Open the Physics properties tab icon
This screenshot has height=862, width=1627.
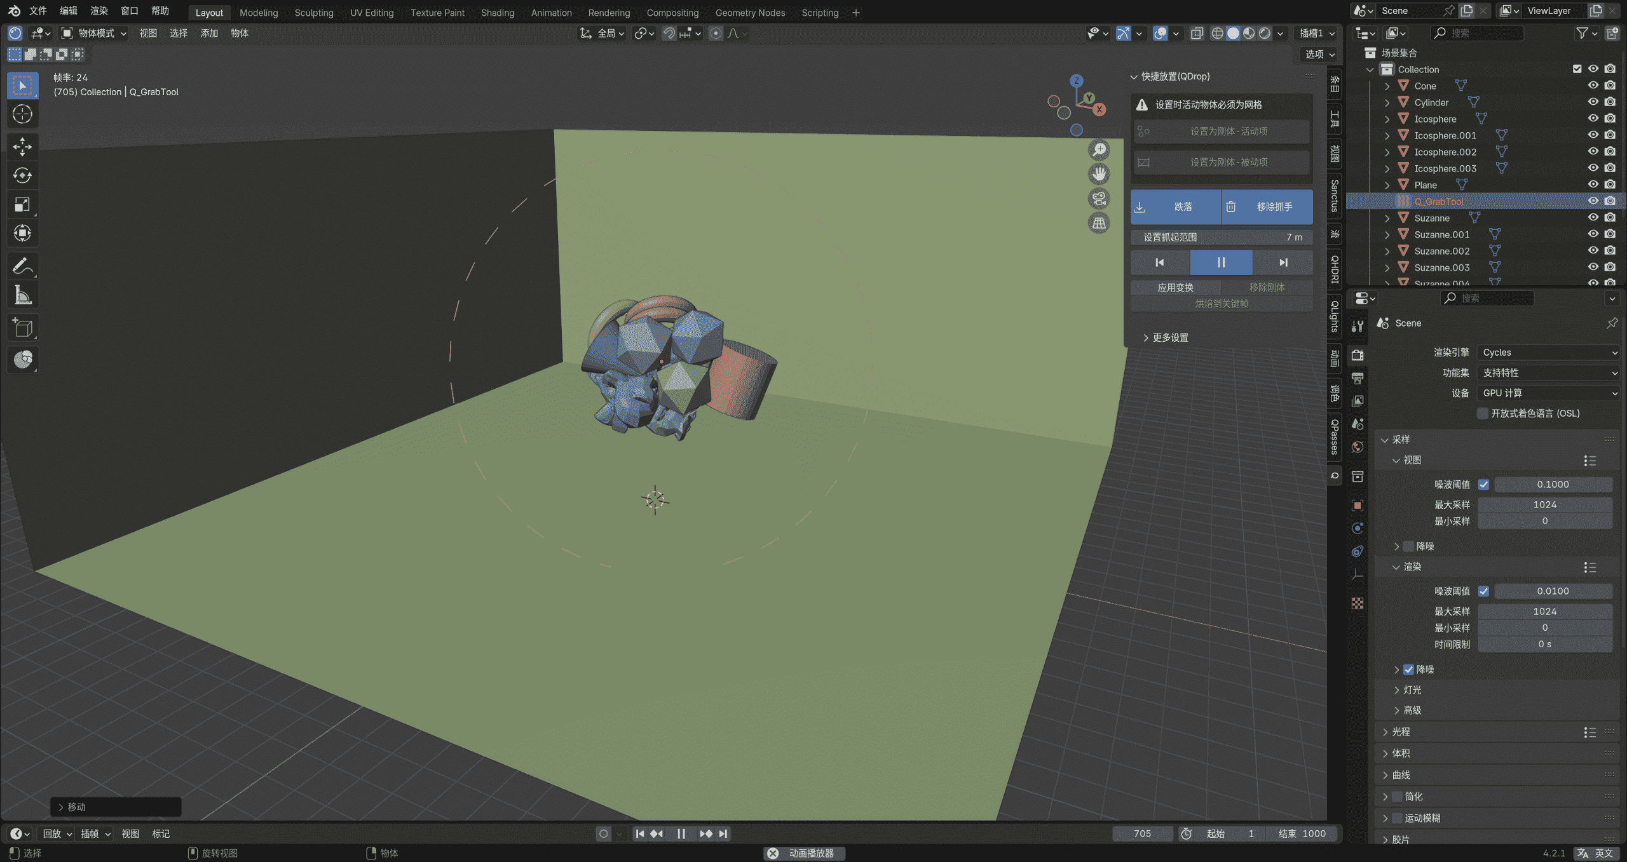[1358, 529]
